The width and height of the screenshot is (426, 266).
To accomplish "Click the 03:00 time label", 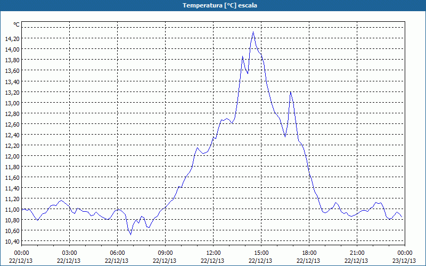I will click(x=70, y=253).
